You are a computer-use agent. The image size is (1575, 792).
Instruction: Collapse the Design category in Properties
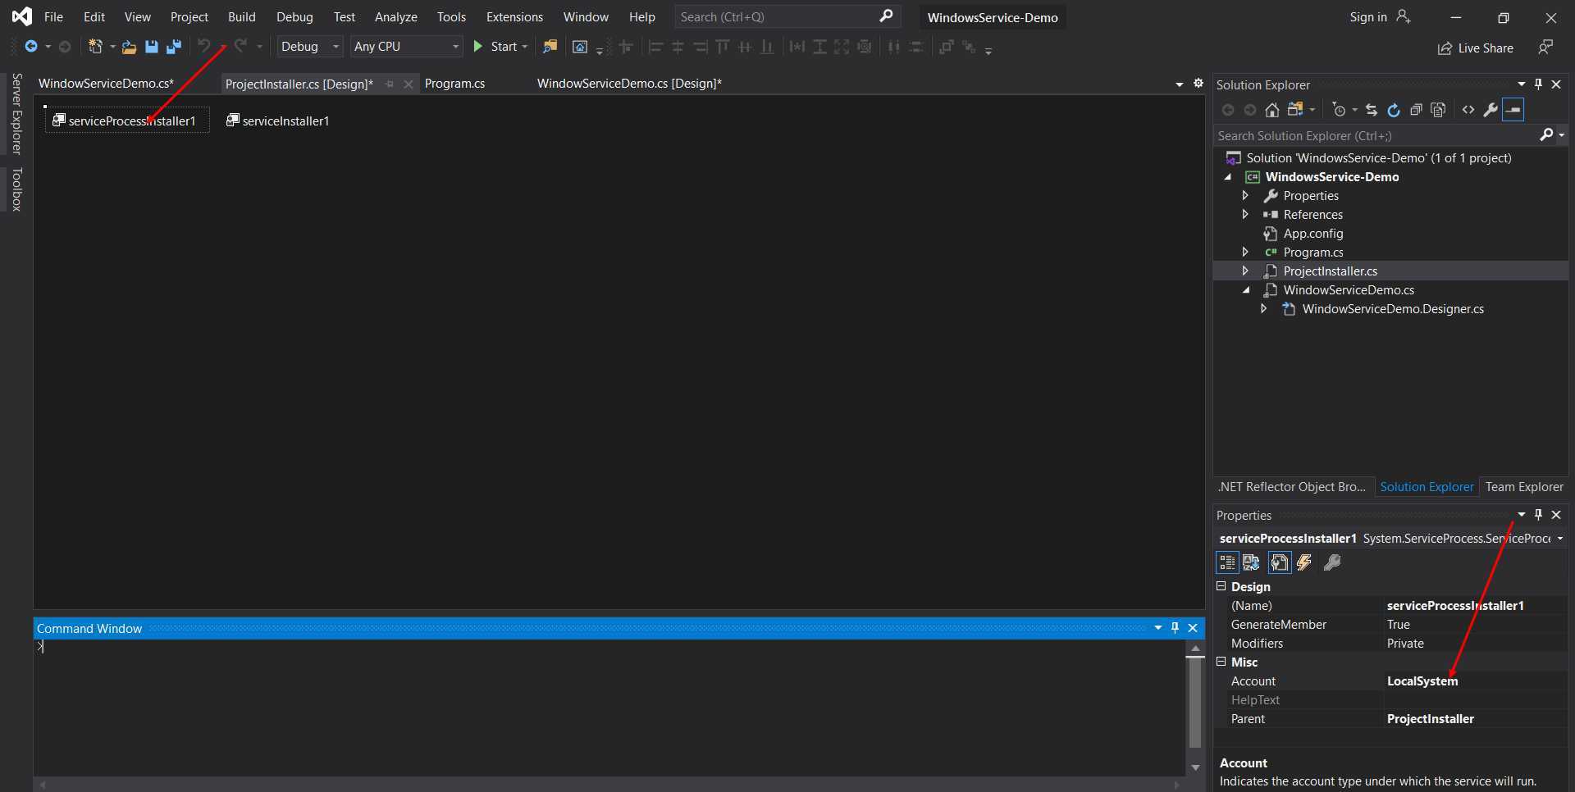click(1221, 586)
